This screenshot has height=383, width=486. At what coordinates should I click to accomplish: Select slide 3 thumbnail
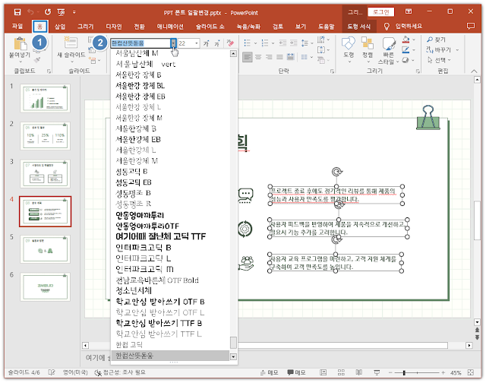point(46,174)
